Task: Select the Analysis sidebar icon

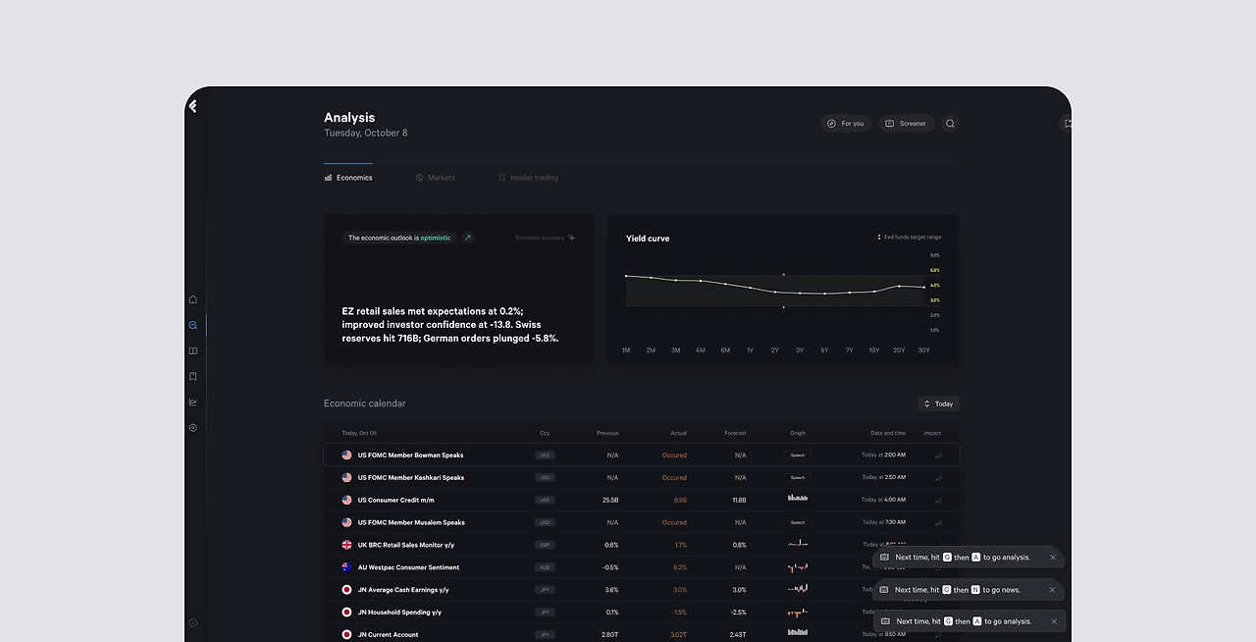Action: 193,325
